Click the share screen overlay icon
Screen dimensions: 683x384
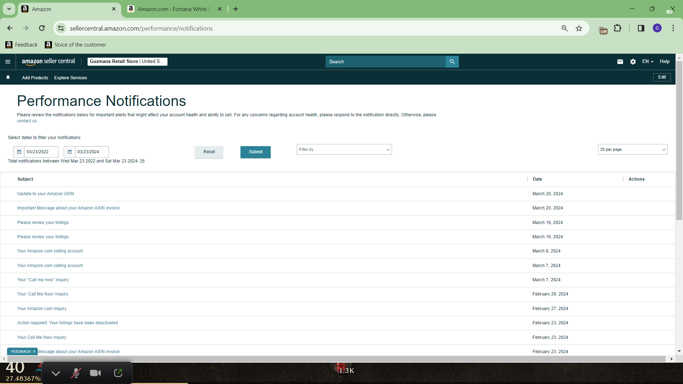click(118, 373)
